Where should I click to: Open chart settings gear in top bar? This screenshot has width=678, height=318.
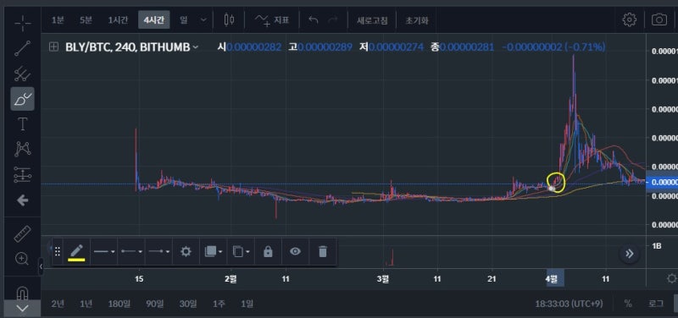pyautogui.click(x=629, y=19)
